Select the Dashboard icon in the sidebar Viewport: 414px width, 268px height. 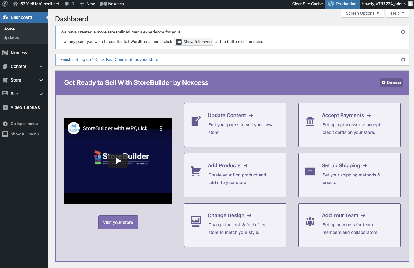(x=5, y=17)
